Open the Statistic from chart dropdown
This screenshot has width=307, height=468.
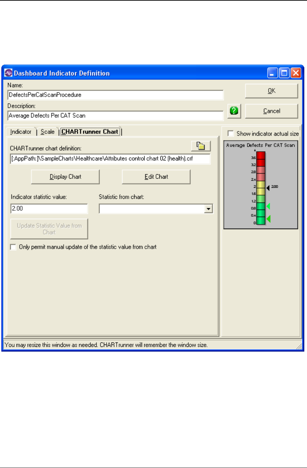[209, 209]
